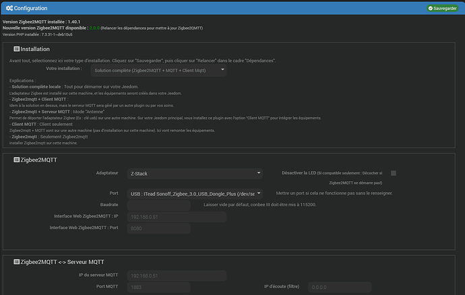Viewport: 465px width, 295px height.
Task: Click the Configuration gears icon
Action: 9,8
